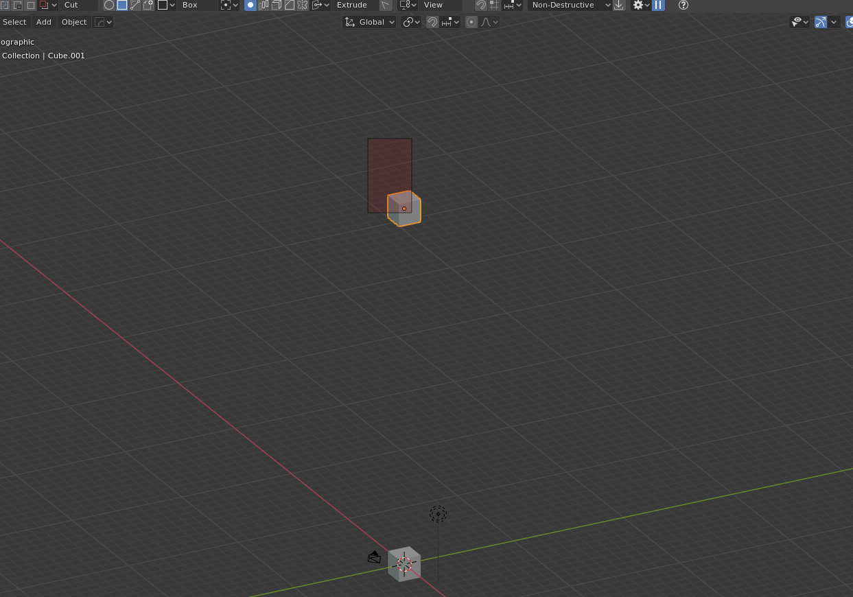This screenshot has height=597, width=853.
Task: Toggle the blue pause button
Action: (658, 5)
